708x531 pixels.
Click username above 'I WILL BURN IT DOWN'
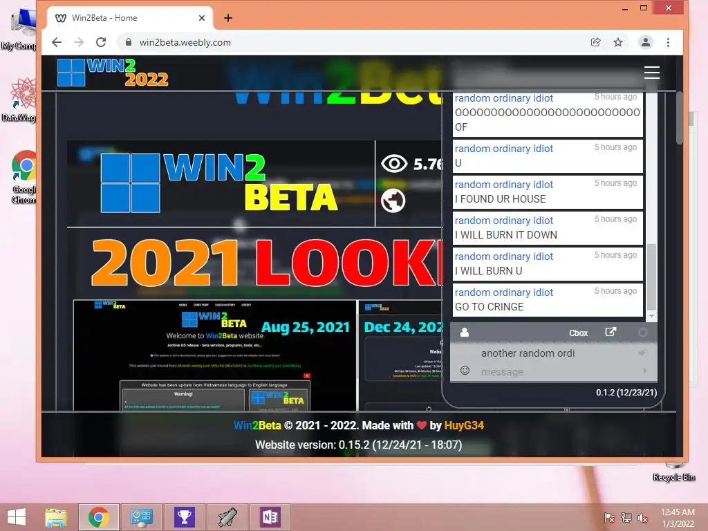point(503,221)
